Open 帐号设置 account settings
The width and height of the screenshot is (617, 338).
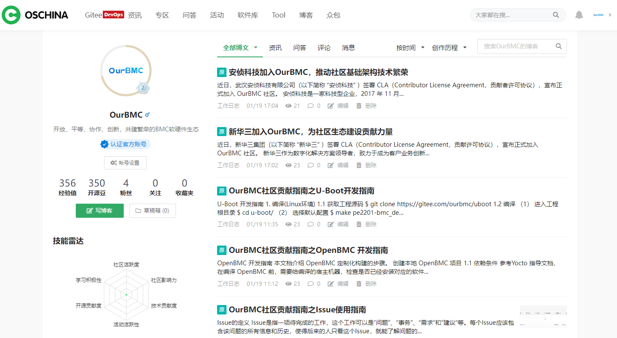point(125,163)
